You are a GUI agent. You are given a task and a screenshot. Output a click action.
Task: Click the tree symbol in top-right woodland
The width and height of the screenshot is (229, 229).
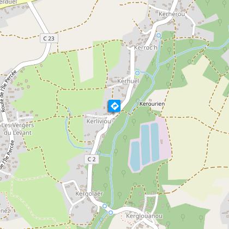tap(220, 22)
